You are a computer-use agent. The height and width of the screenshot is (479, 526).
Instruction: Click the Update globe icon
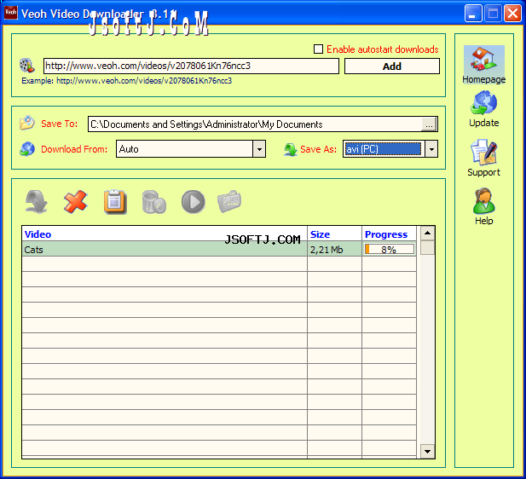(x=483, y=103)
